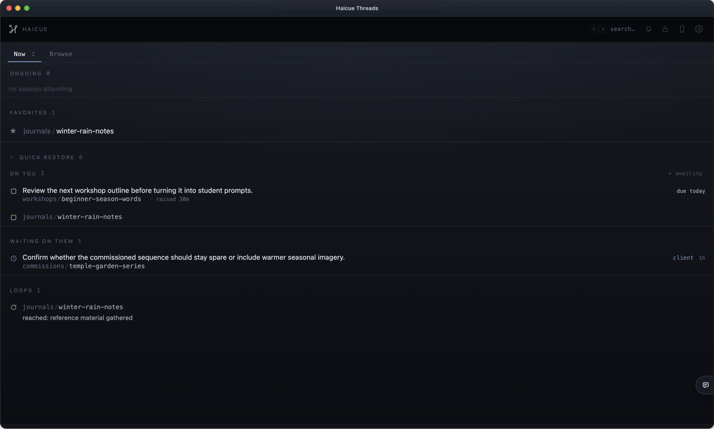Viewport: 714px width, 429px height.
Task: Click the "due today" label
Action: click(x=691, y=191)
